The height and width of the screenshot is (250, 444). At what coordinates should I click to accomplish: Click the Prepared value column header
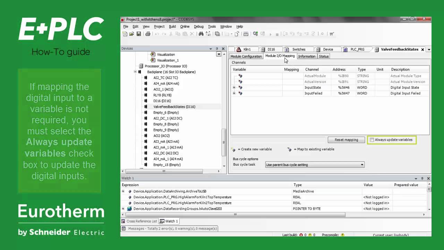[406, 185]
